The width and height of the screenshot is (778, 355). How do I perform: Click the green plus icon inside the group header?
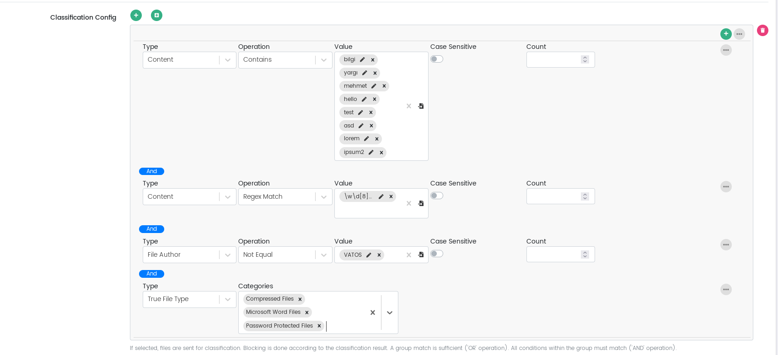(x=726, y=34)
